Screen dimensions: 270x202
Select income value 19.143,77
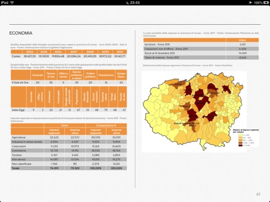pos(120,56)
